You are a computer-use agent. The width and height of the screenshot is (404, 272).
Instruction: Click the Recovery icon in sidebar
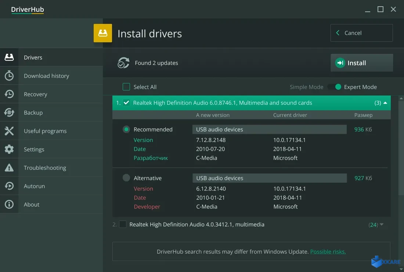[x=9, y=94]
